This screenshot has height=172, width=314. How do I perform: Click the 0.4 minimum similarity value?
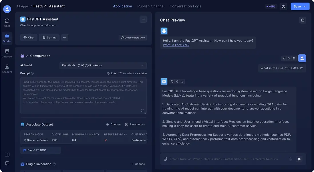74,140
